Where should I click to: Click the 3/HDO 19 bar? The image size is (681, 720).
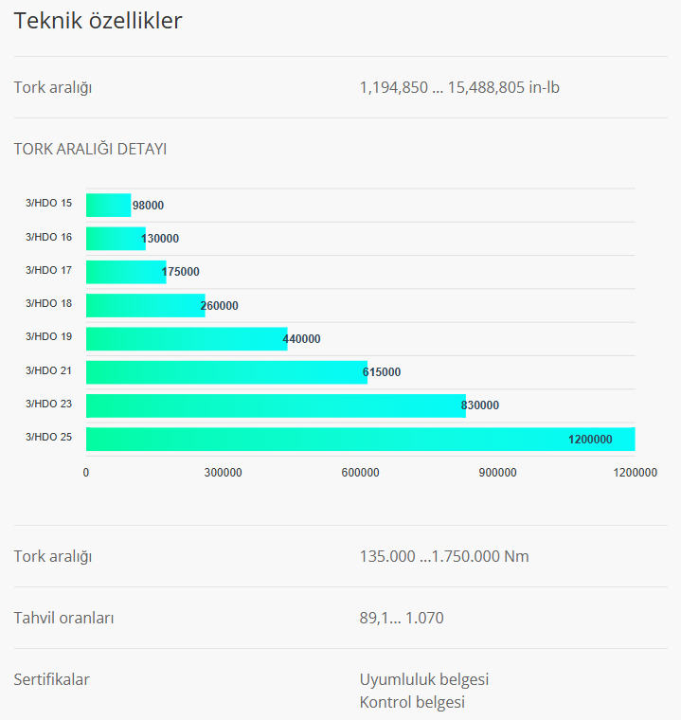(x=186, y=339)
